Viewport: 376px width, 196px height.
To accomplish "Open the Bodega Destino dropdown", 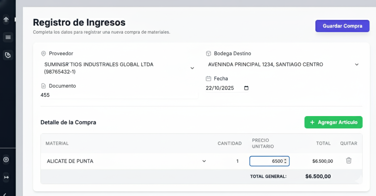I will pyautogui.click(x=357, y=65).
